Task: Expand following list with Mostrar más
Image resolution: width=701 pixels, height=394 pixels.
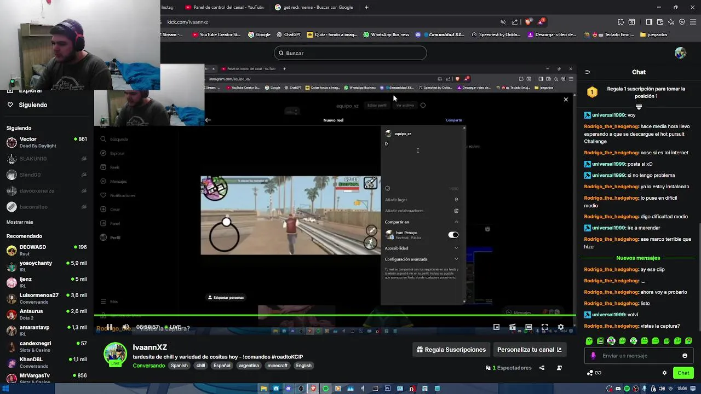Action: click(x=20, y=222)
